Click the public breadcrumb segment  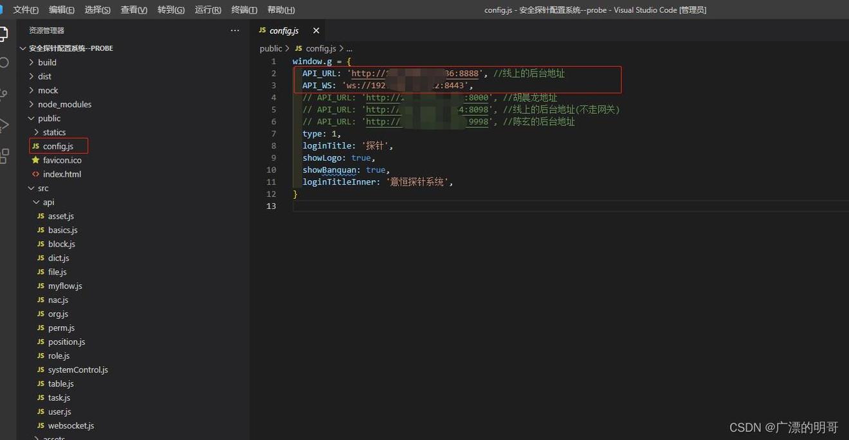pyautogui.click(x=271, y=48)
